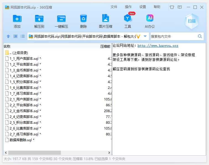The image size is (209, 165).
Task: Click the 2_3_金币库脚本.sql file icon
Action: click(7, 111)
